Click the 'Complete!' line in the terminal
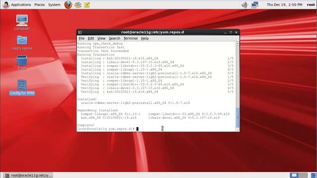This screenshot has width=317, height=178. 86,125
